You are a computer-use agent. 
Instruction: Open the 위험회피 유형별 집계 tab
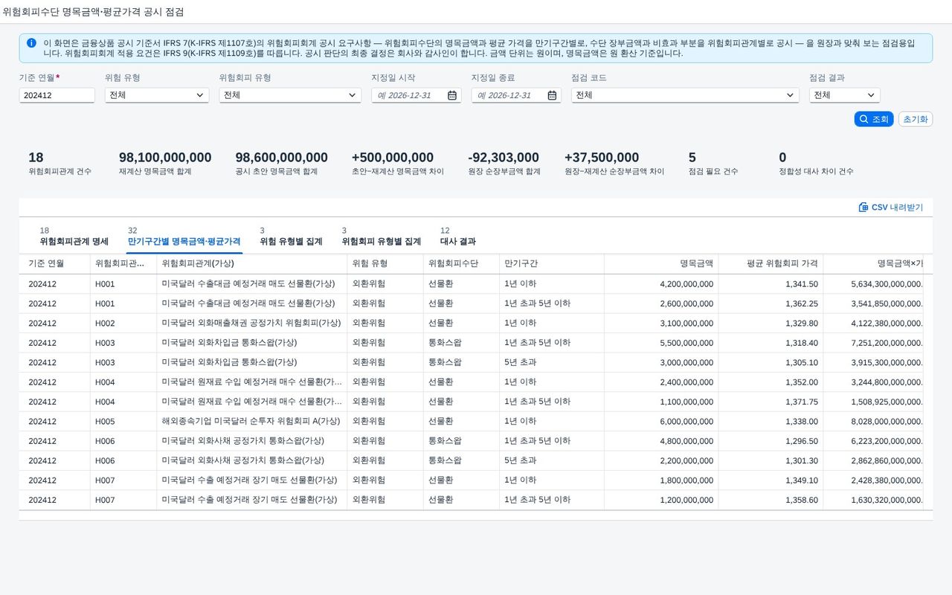pos(382,242)
